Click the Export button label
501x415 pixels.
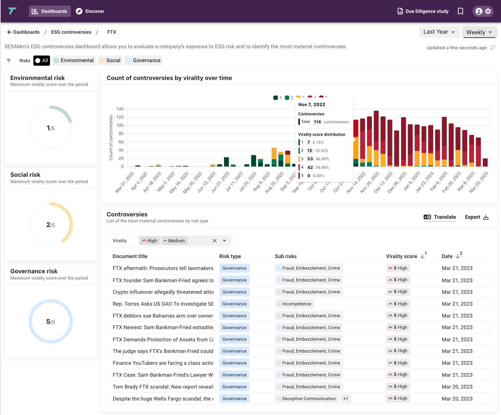(x=473, y=217)
